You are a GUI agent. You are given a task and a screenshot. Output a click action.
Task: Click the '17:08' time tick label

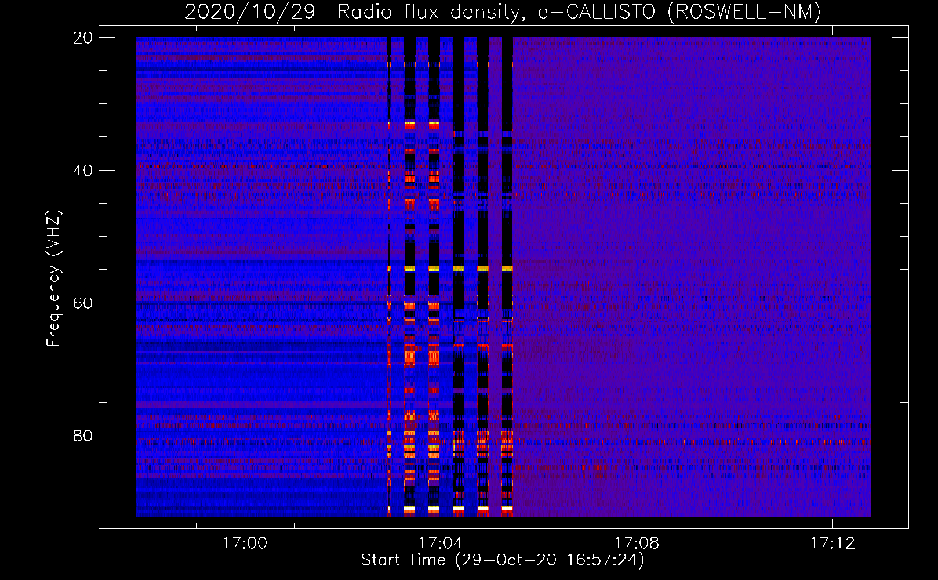pyautogui.click(x=637, y=543)
